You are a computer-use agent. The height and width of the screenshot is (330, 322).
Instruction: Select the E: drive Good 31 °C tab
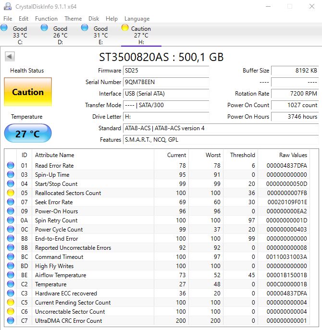coord(100,35)
